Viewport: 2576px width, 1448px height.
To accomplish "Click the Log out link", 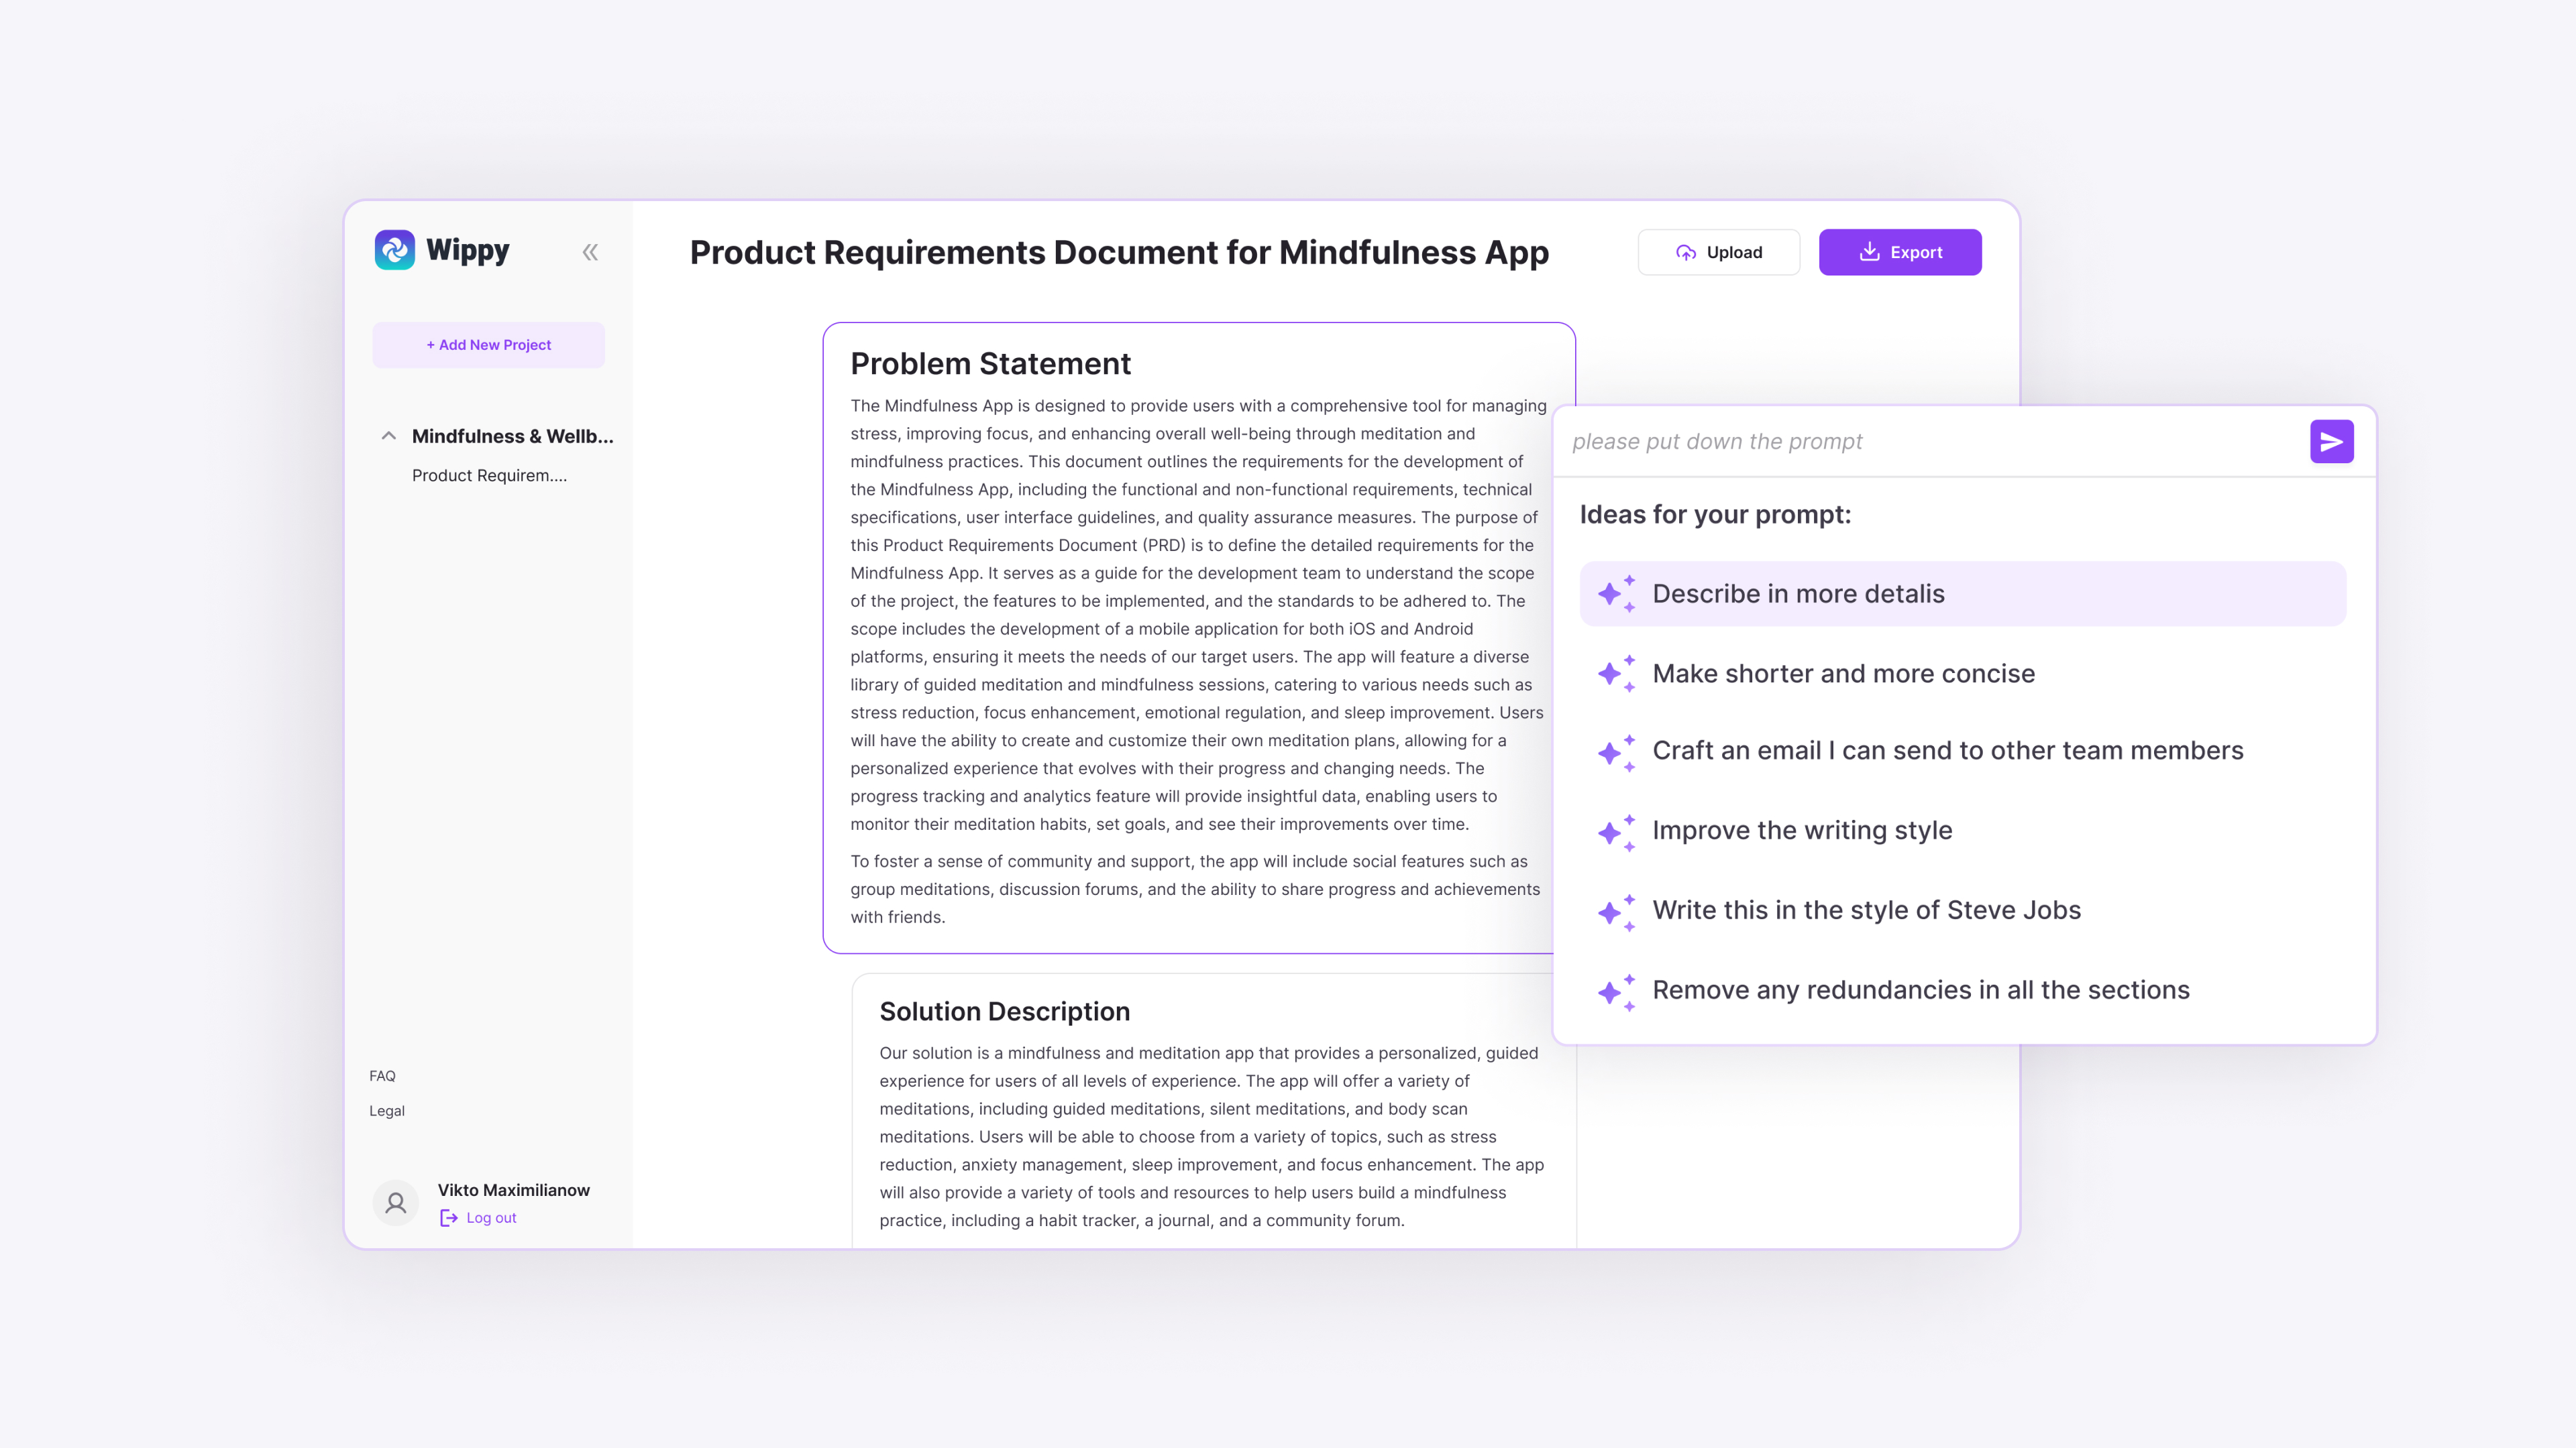I will [490, 1217].
